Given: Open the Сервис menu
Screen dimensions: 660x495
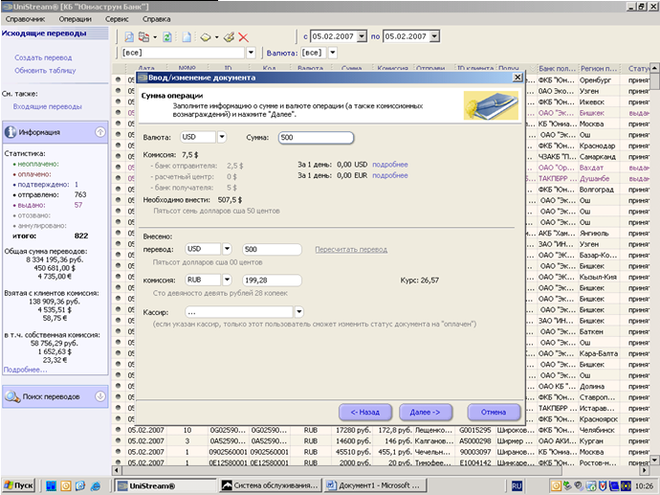Looking at the screenshot, I should pyautogui.click(x=117, y=19).
